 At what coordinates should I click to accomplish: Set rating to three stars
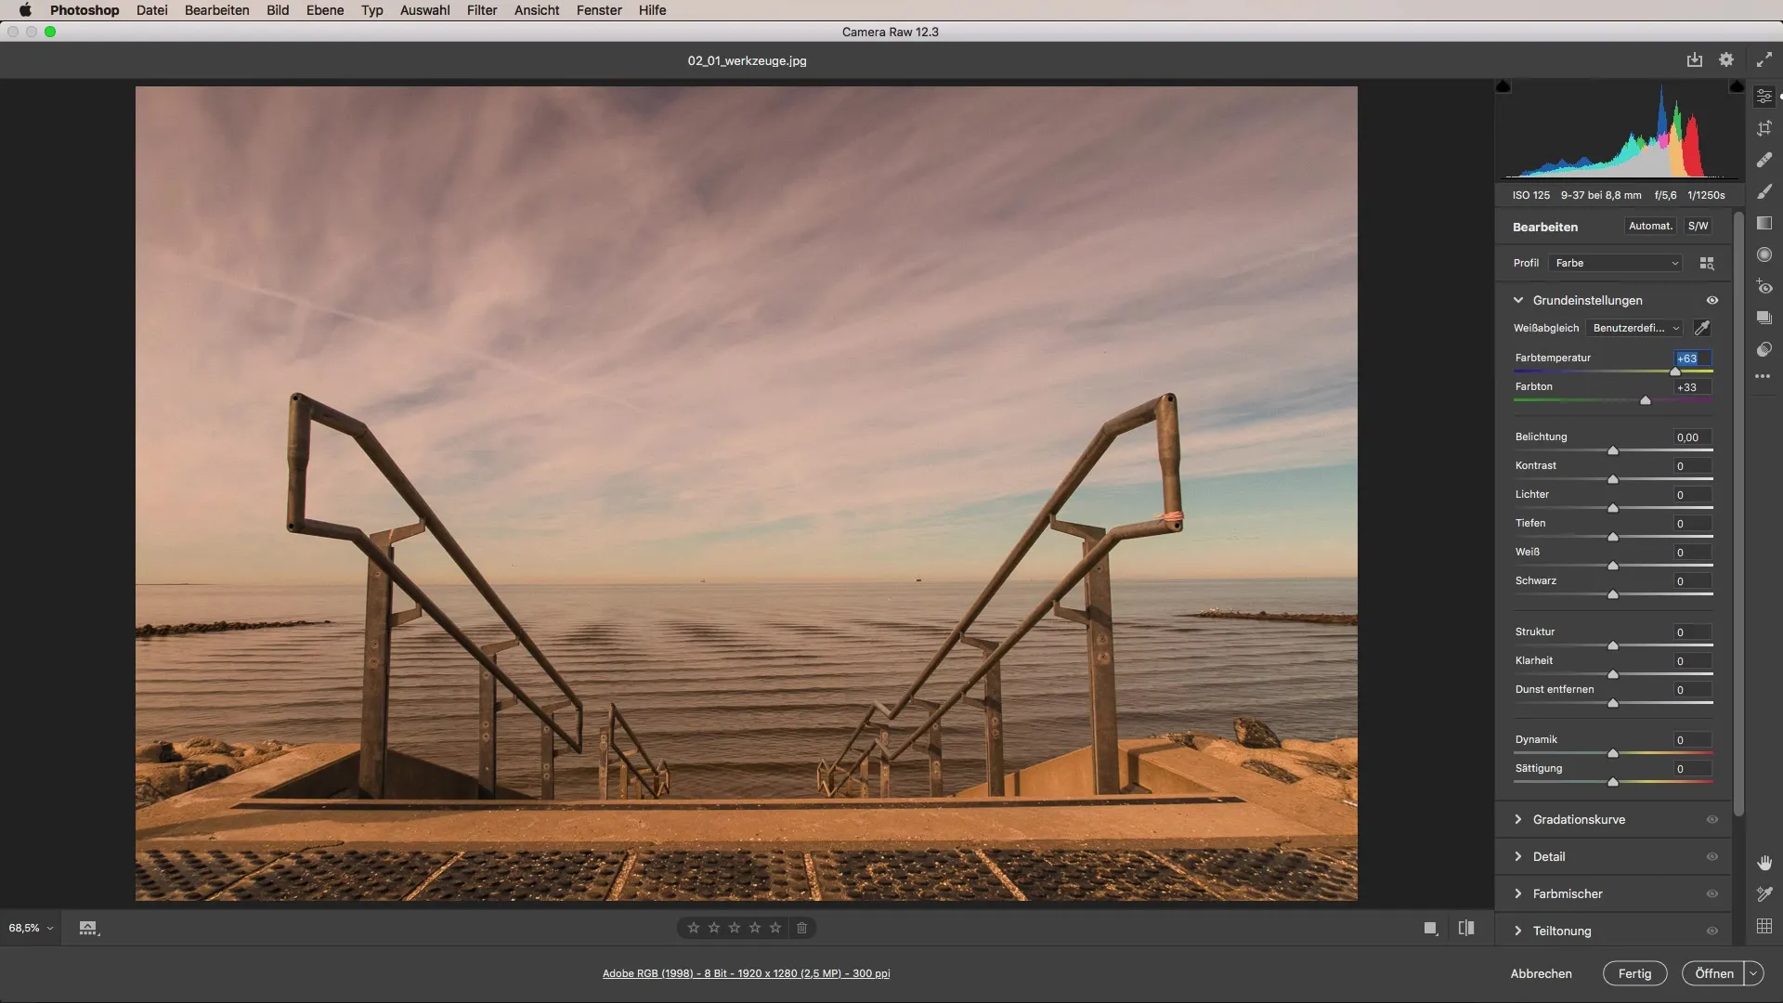pos(735,928)
